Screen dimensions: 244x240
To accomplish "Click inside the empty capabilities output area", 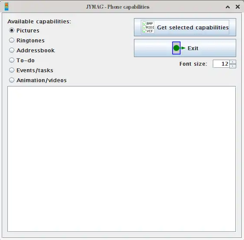I will coord(121,159).
